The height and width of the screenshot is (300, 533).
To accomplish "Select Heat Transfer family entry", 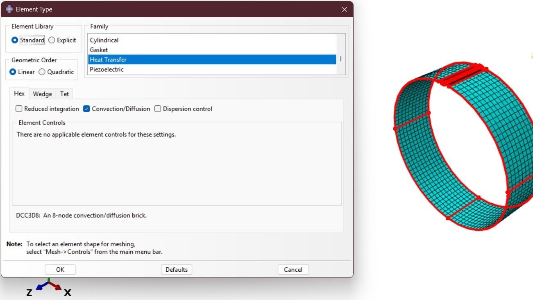I will [x=108, y=60].
